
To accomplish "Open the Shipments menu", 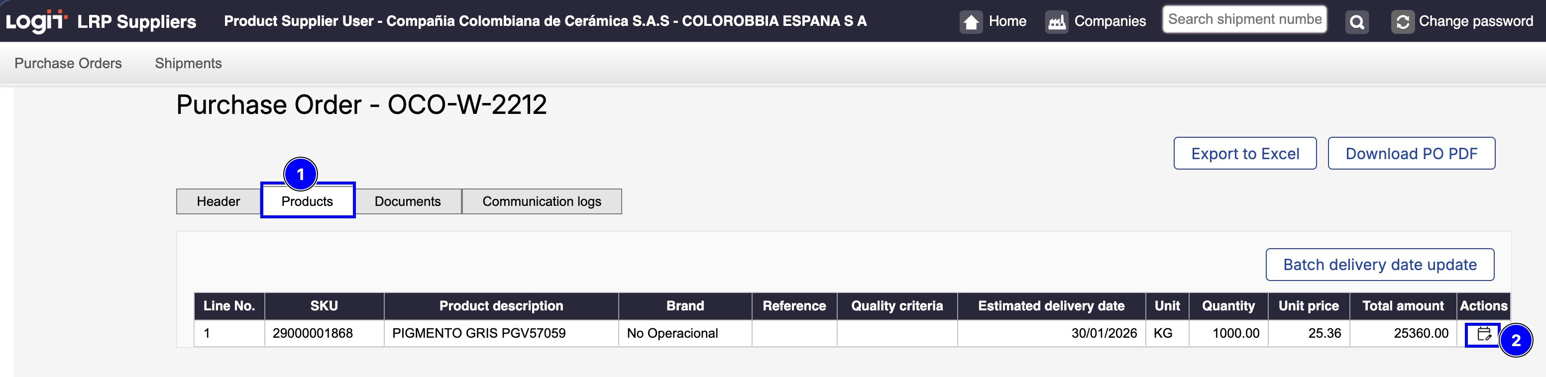I will tap(188, 64).
